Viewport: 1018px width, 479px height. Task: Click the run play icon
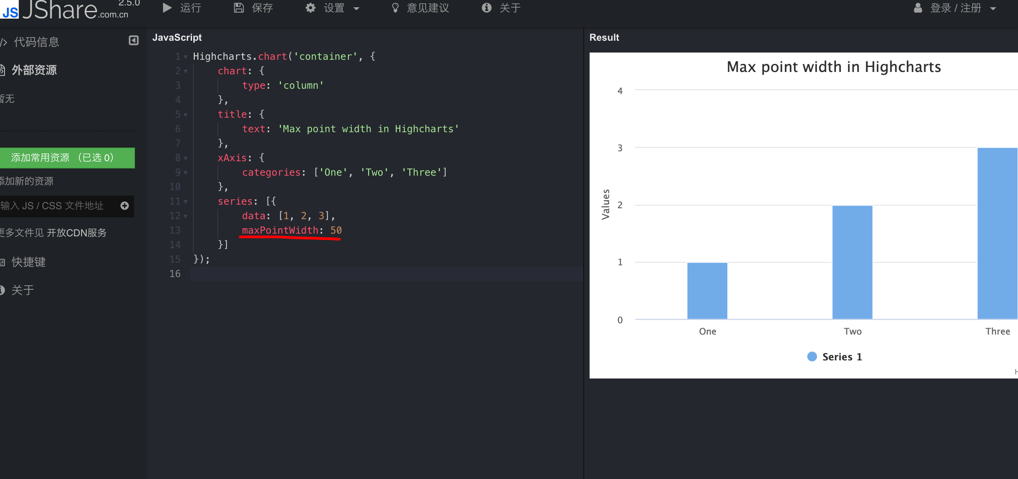[167, 8]
